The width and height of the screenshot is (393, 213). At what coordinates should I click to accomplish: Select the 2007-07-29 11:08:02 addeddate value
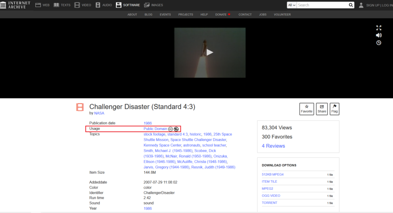(160, 182)
